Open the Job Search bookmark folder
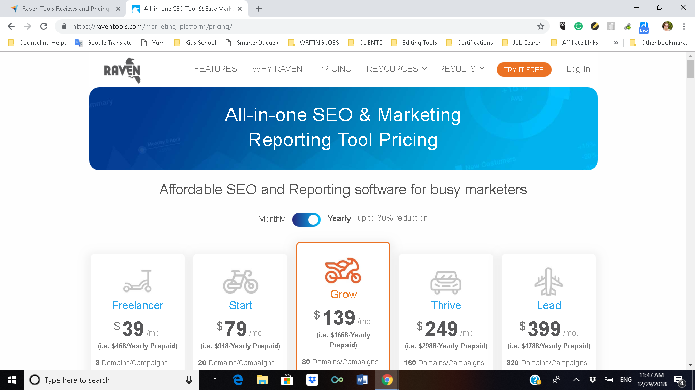This screenshot has width=695, height=390. point(522,43)
